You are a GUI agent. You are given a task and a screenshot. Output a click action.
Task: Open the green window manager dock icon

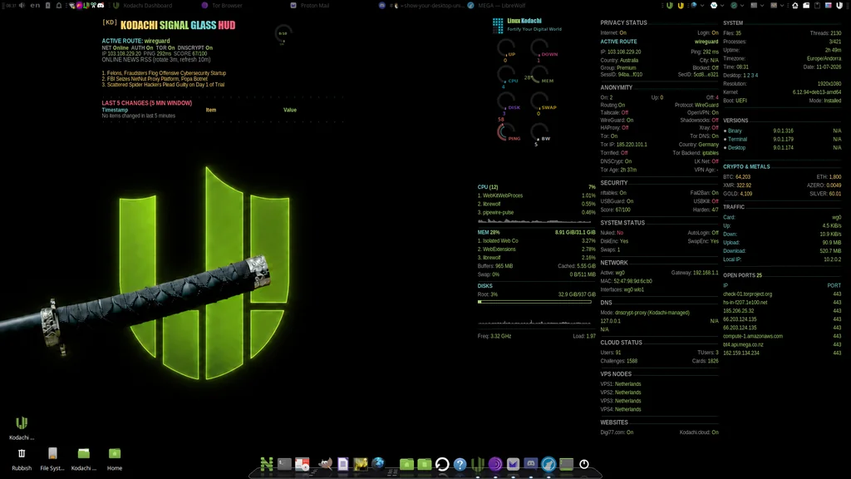[566, 464]
